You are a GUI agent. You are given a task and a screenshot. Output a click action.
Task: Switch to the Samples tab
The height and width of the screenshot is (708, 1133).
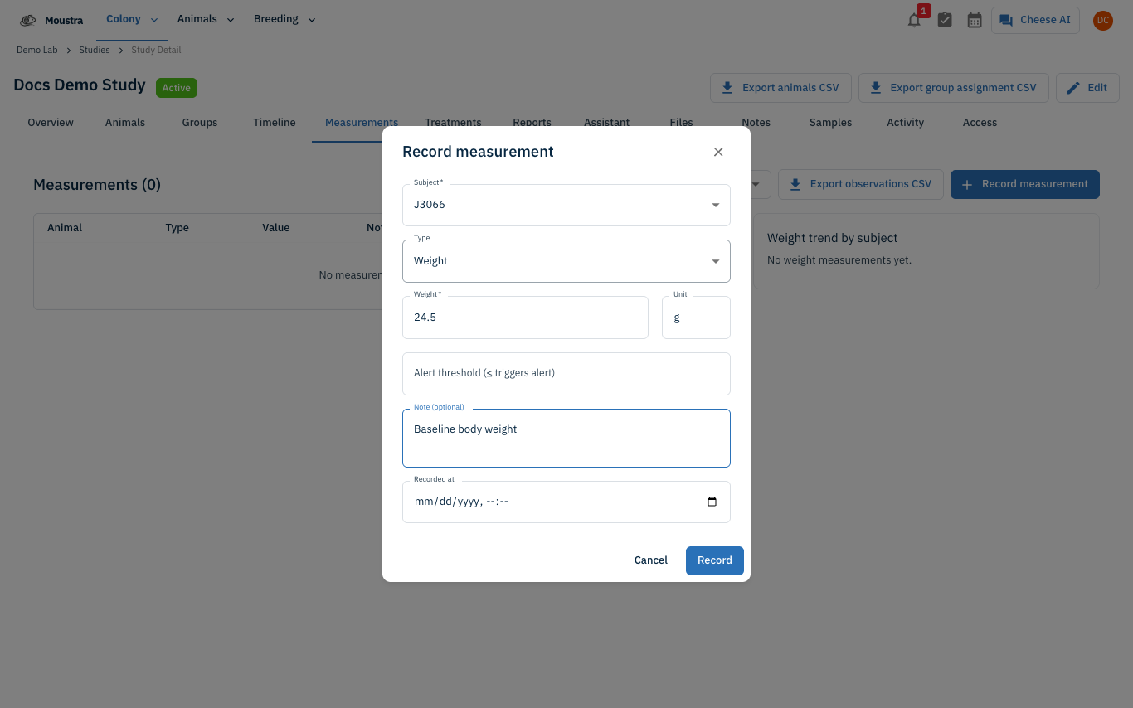[830, 123]
